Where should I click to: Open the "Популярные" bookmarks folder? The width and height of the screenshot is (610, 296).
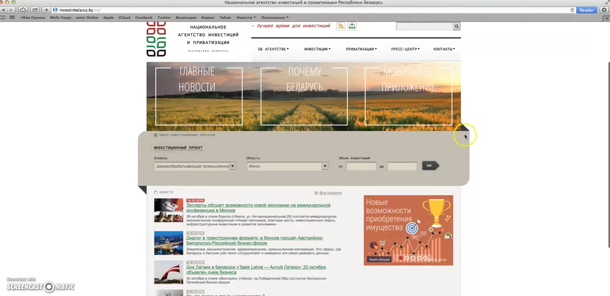click(274, 18)
